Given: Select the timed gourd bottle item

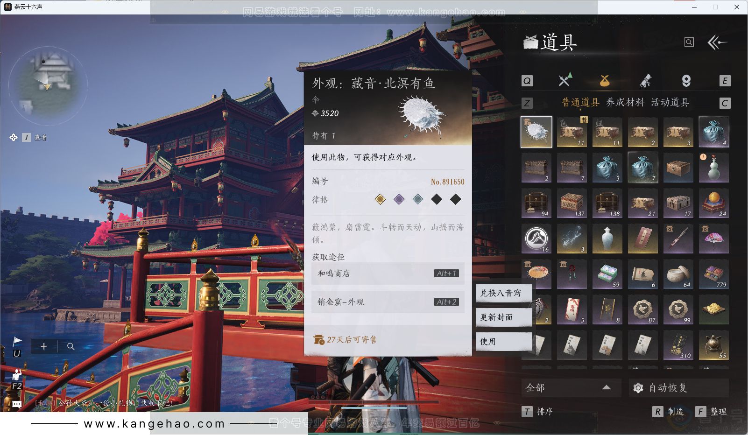Looking at the screenshot, I should click(x=714, y=168).
